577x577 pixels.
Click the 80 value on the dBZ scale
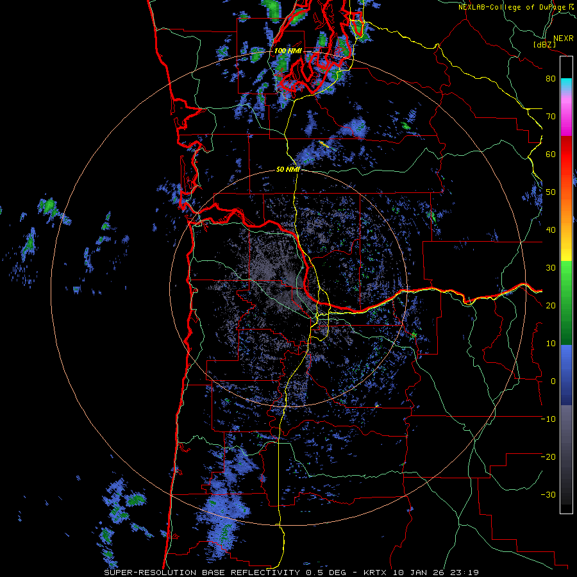(x=551, y=79)
